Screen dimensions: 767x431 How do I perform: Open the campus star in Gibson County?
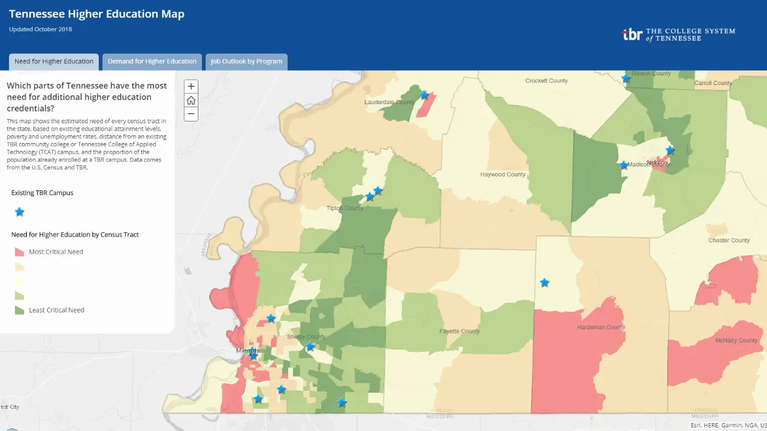coord(626,78)
